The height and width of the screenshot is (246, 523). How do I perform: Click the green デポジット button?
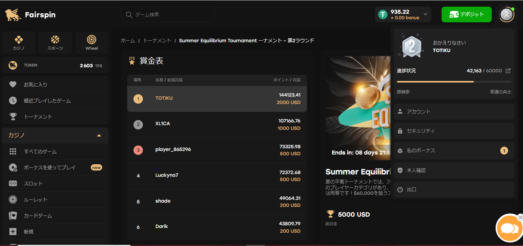[466, 14]
